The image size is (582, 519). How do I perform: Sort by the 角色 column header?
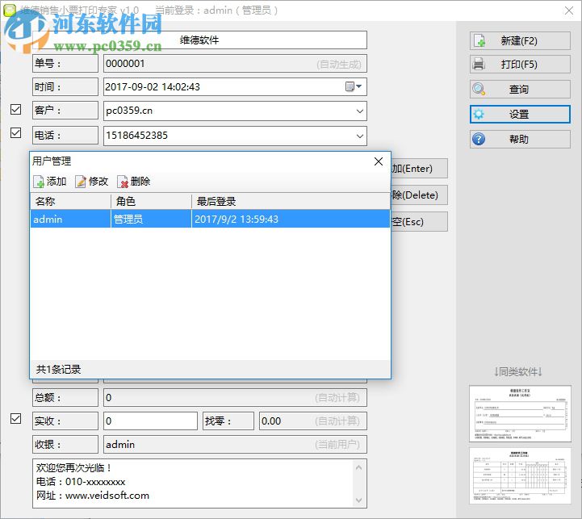click(x=151, y=202)
